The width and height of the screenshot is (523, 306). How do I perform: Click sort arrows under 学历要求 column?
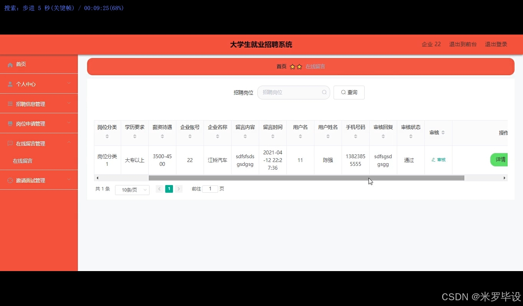pos(135,136)
